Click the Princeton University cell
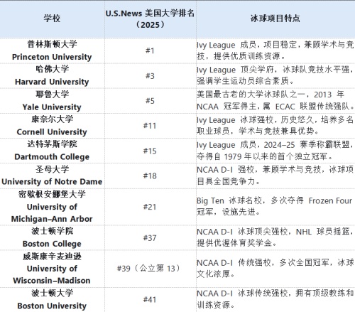This screenshot has width=355, height=312. (x=52, y=50)
